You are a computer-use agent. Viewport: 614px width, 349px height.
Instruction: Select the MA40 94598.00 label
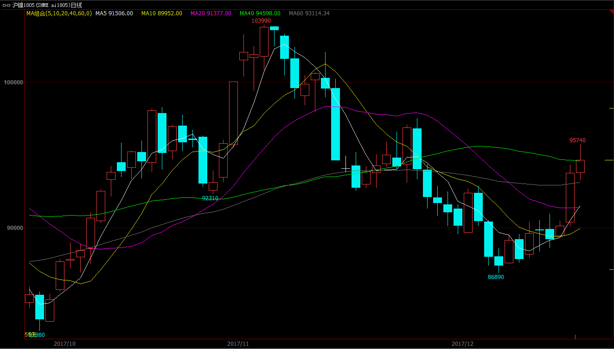pos(260,13)
